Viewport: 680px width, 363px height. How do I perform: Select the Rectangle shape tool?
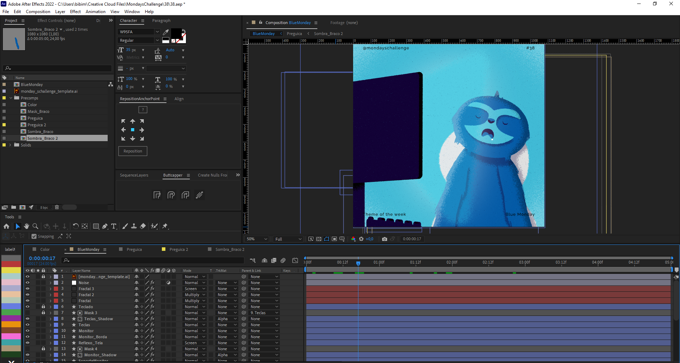click(x=96, y=226)
